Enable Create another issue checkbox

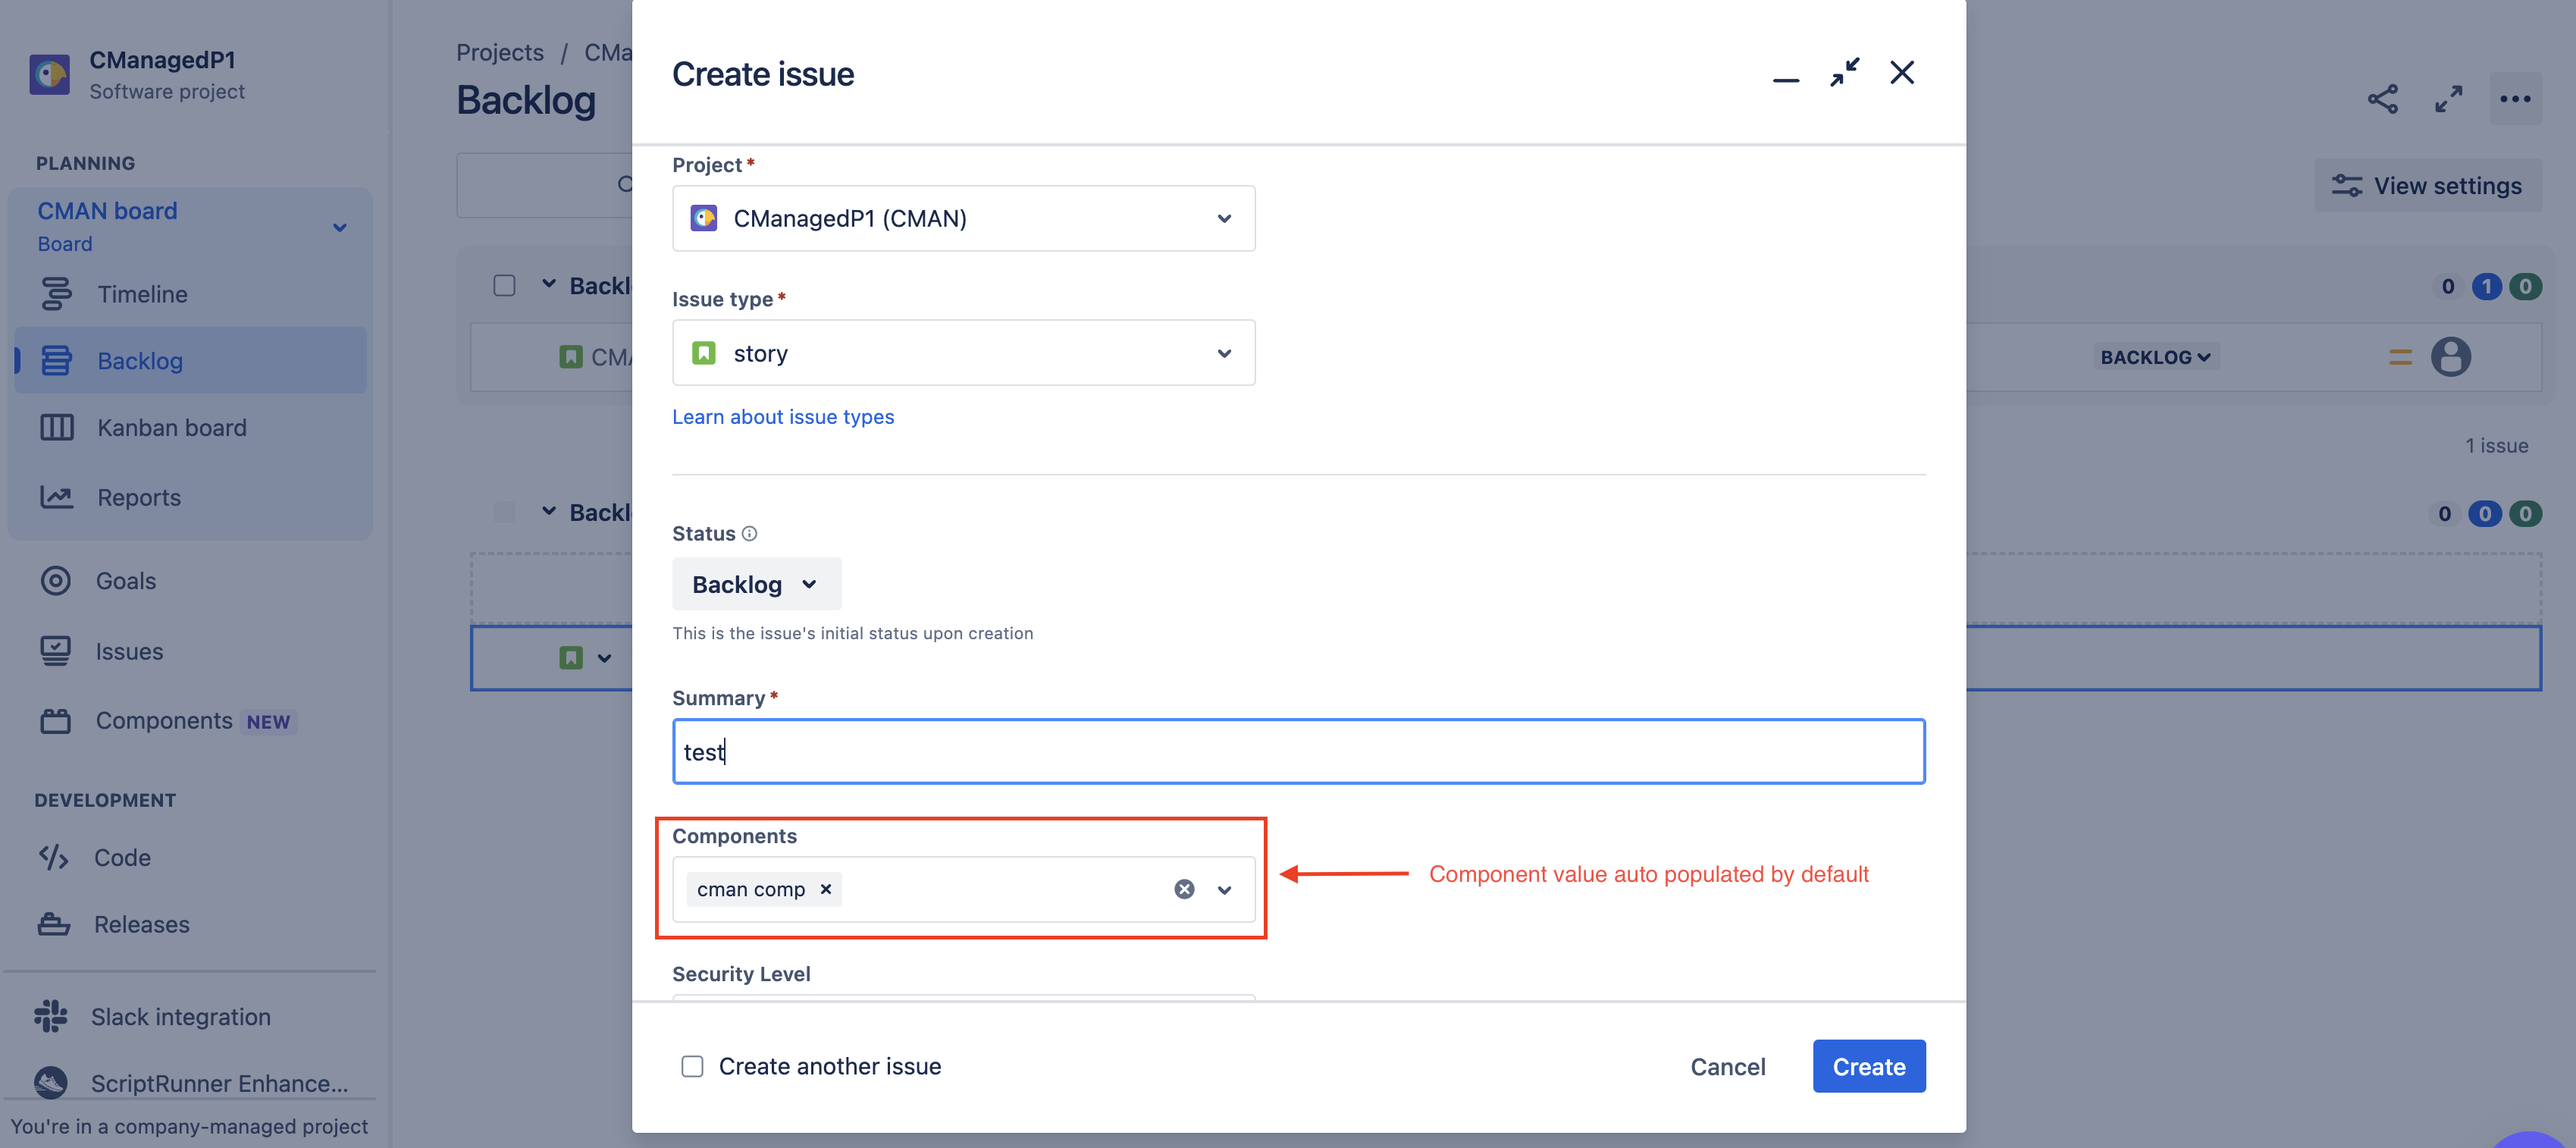pos(692,1066)
